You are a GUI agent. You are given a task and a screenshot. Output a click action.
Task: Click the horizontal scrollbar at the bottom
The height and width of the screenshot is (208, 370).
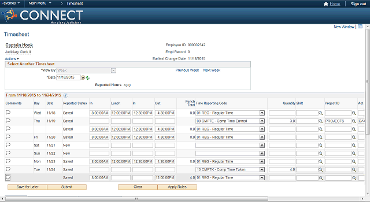click(x=137, y=199)
